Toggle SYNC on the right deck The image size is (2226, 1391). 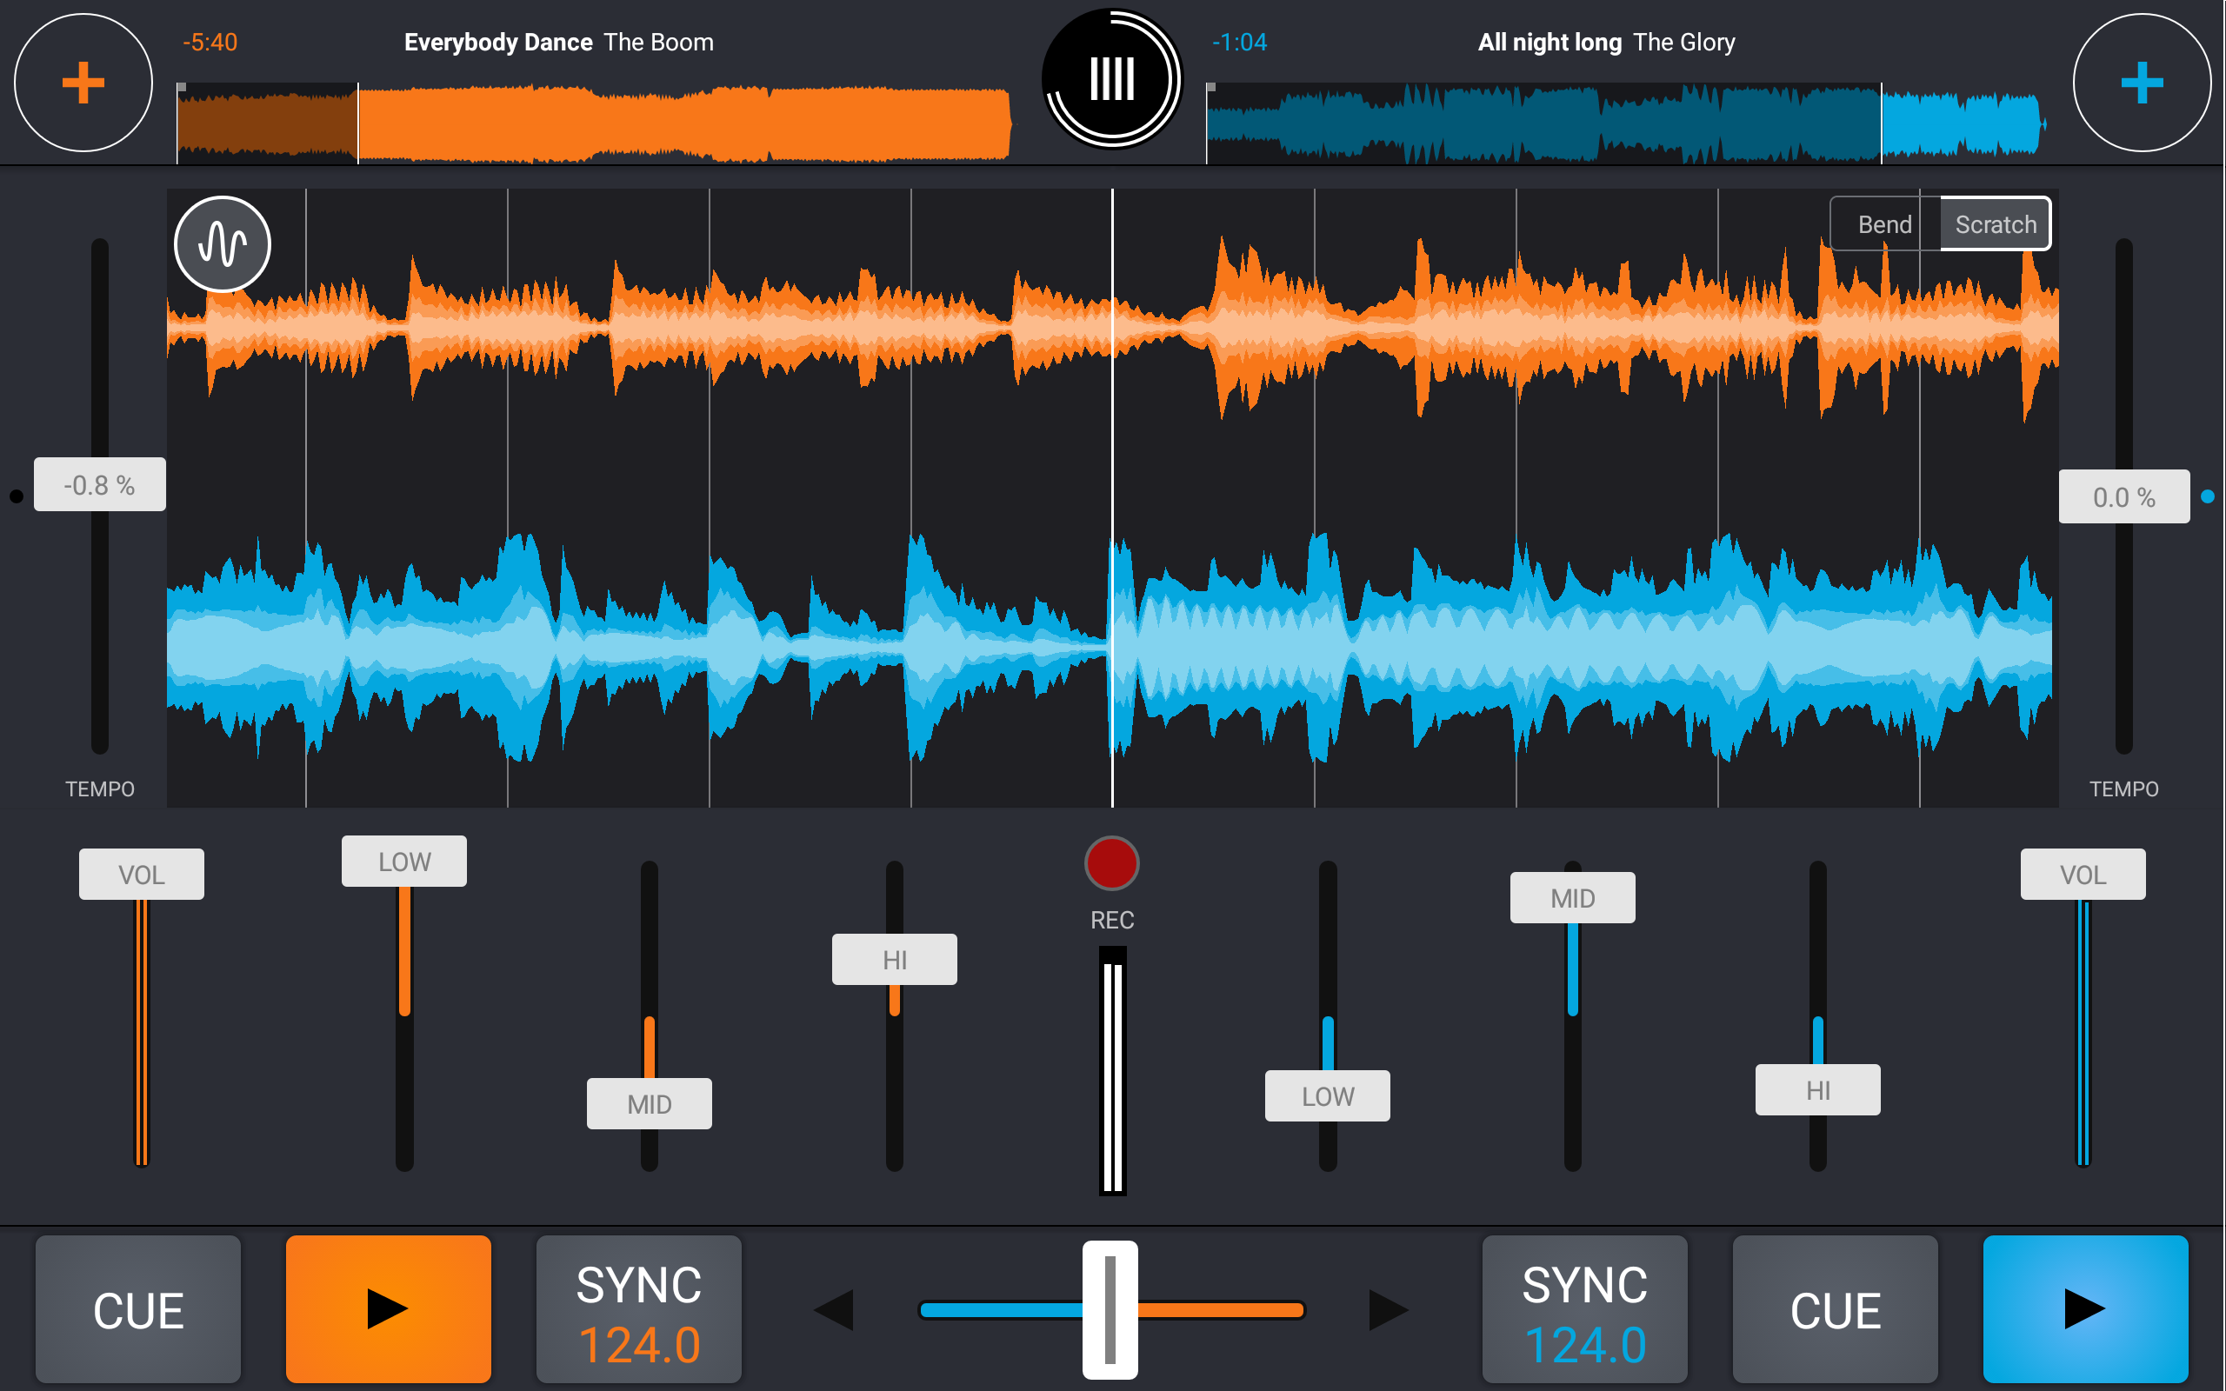pyautogui.click(x=1584, y=1308)
